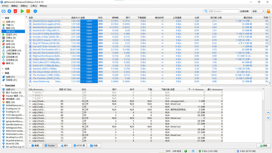Click the The Ghost Writer progress bar
The height and width of the screenshot is (153, 272).
point(89,72)
